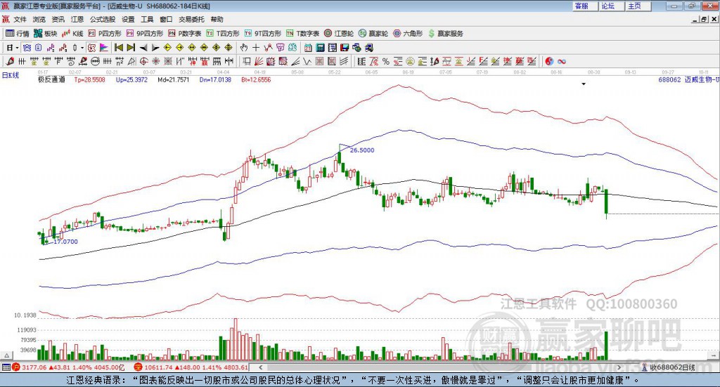
Task: Click the 17.0700 low price marker
Action: 65,242
